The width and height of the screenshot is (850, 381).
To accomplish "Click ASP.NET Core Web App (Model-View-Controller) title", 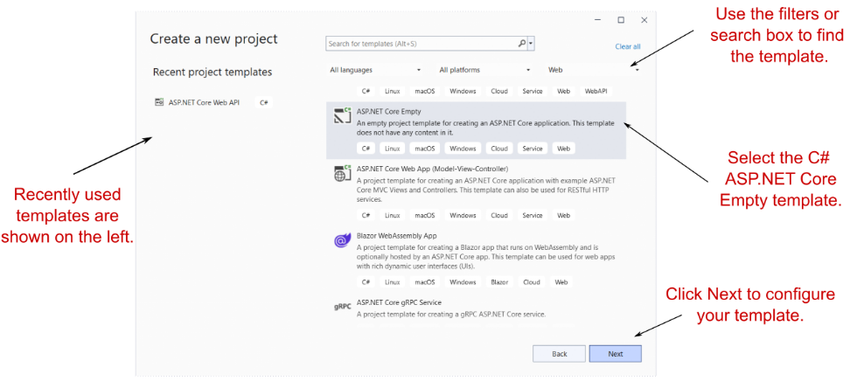I will (x=432, y=169).
